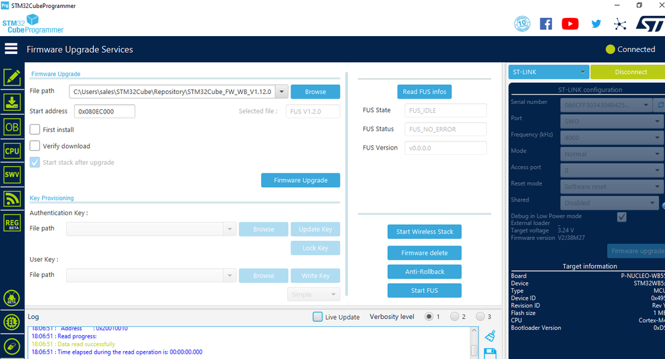Open ST Facebook page icon
This screenshot has height=359, width=665.
pos(546,24)
